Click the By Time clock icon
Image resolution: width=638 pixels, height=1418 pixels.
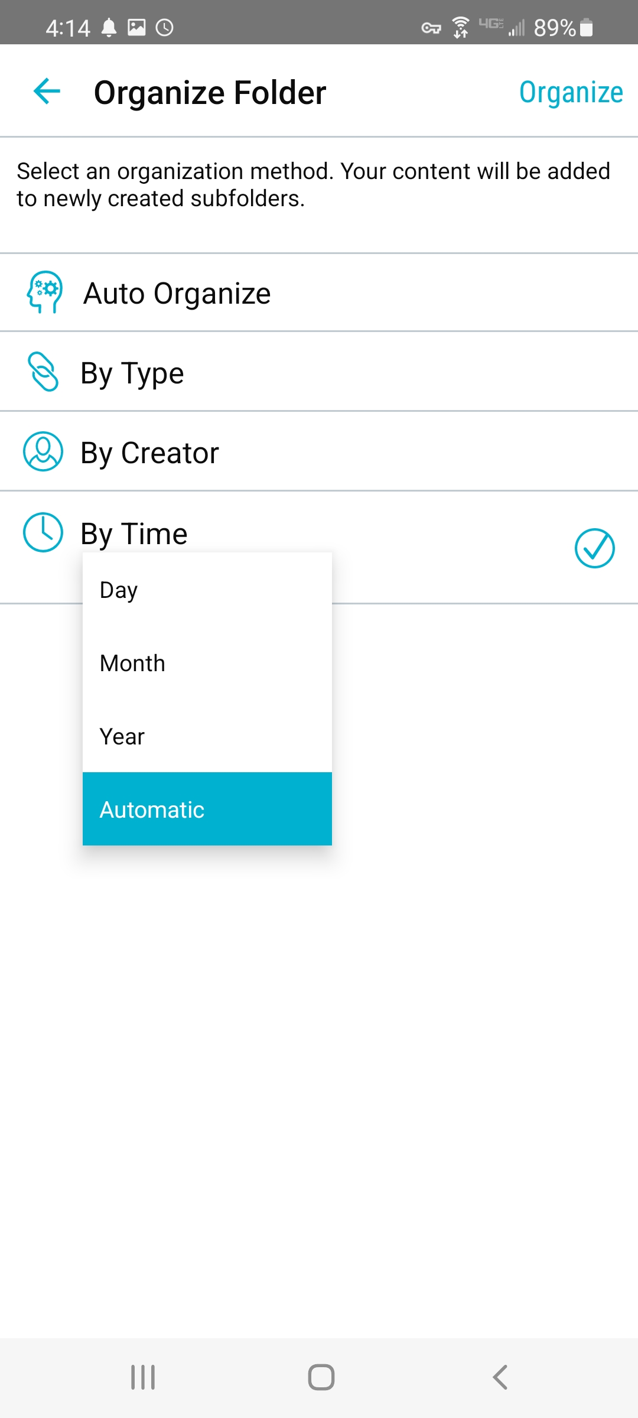43,532
